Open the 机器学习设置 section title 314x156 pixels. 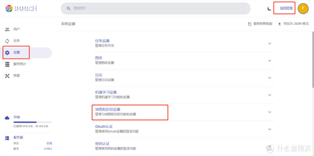(x=106, y=92)
